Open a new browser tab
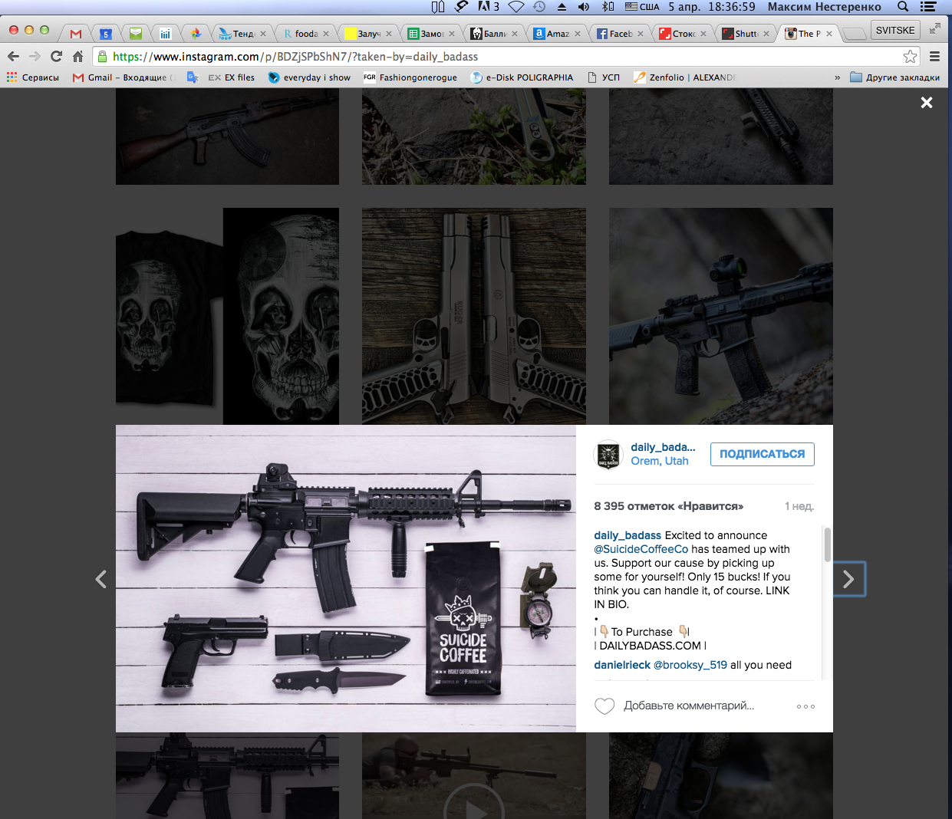The width and height of the screenshot is (952, 819). point(854,34)
